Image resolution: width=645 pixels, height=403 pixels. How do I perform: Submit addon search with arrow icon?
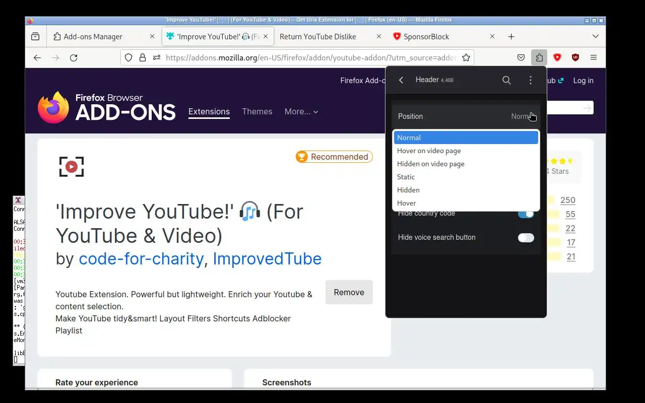point(587,108)
